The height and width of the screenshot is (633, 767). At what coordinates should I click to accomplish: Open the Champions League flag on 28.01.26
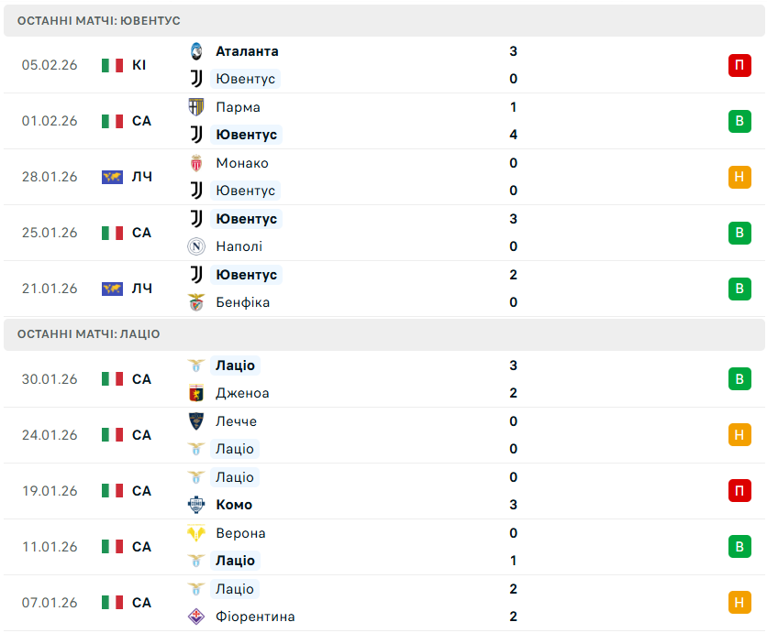(112, 177)
